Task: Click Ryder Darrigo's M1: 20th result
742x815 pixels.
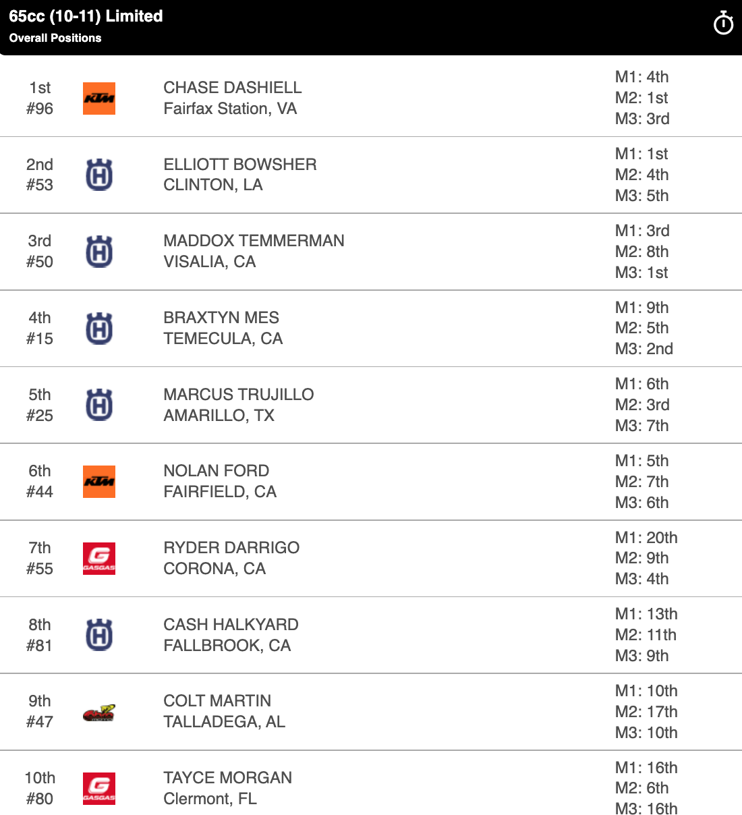Action: point(646,538)
